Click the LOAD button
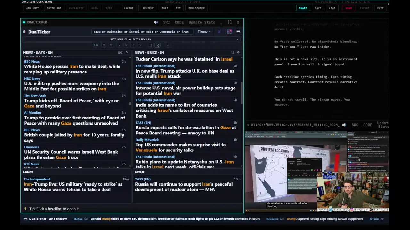 point(332,8)
